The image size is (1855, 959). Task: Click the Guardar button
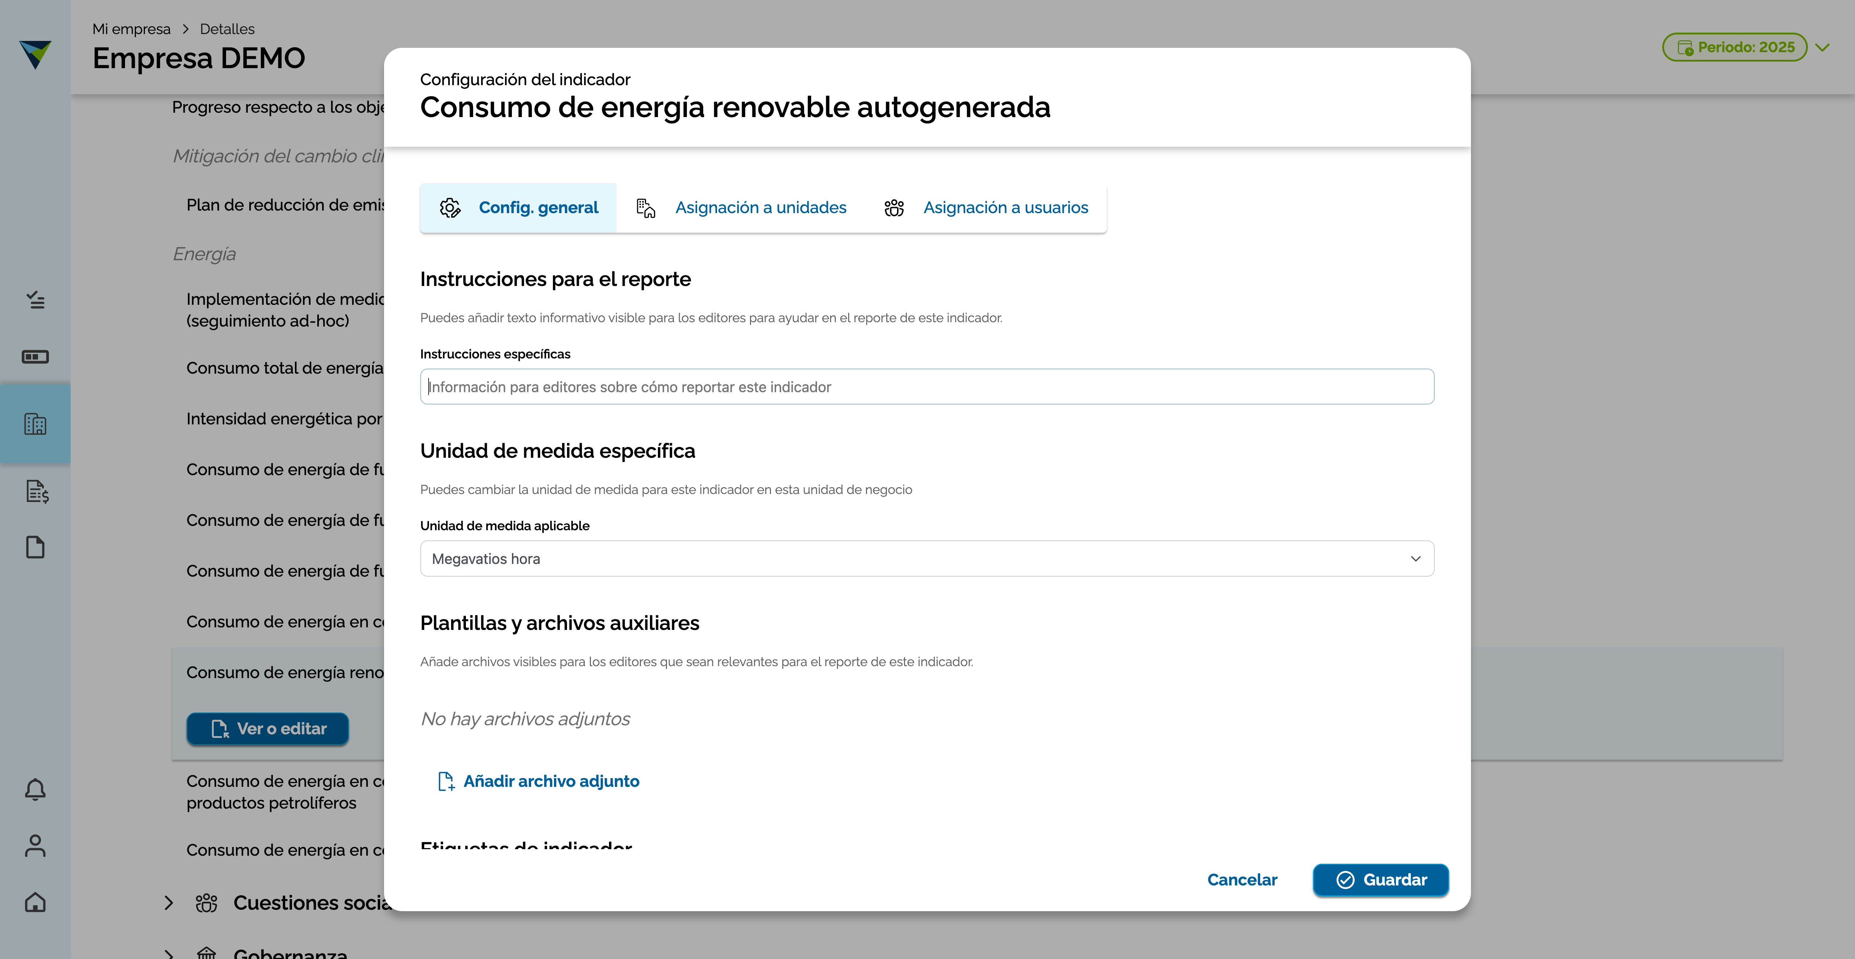(1380, 880)
